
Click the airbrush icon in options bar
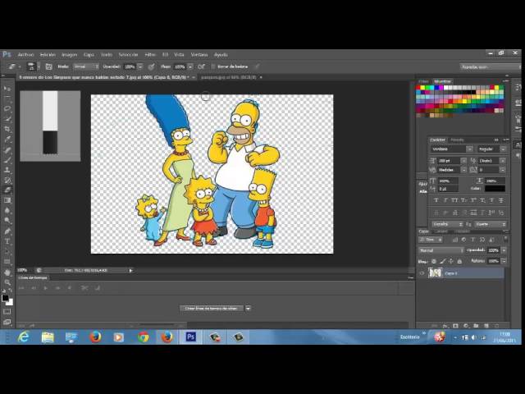point(201,66)
